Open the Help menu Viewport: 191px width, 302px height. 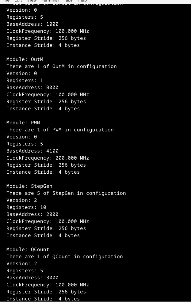point(82,1)
